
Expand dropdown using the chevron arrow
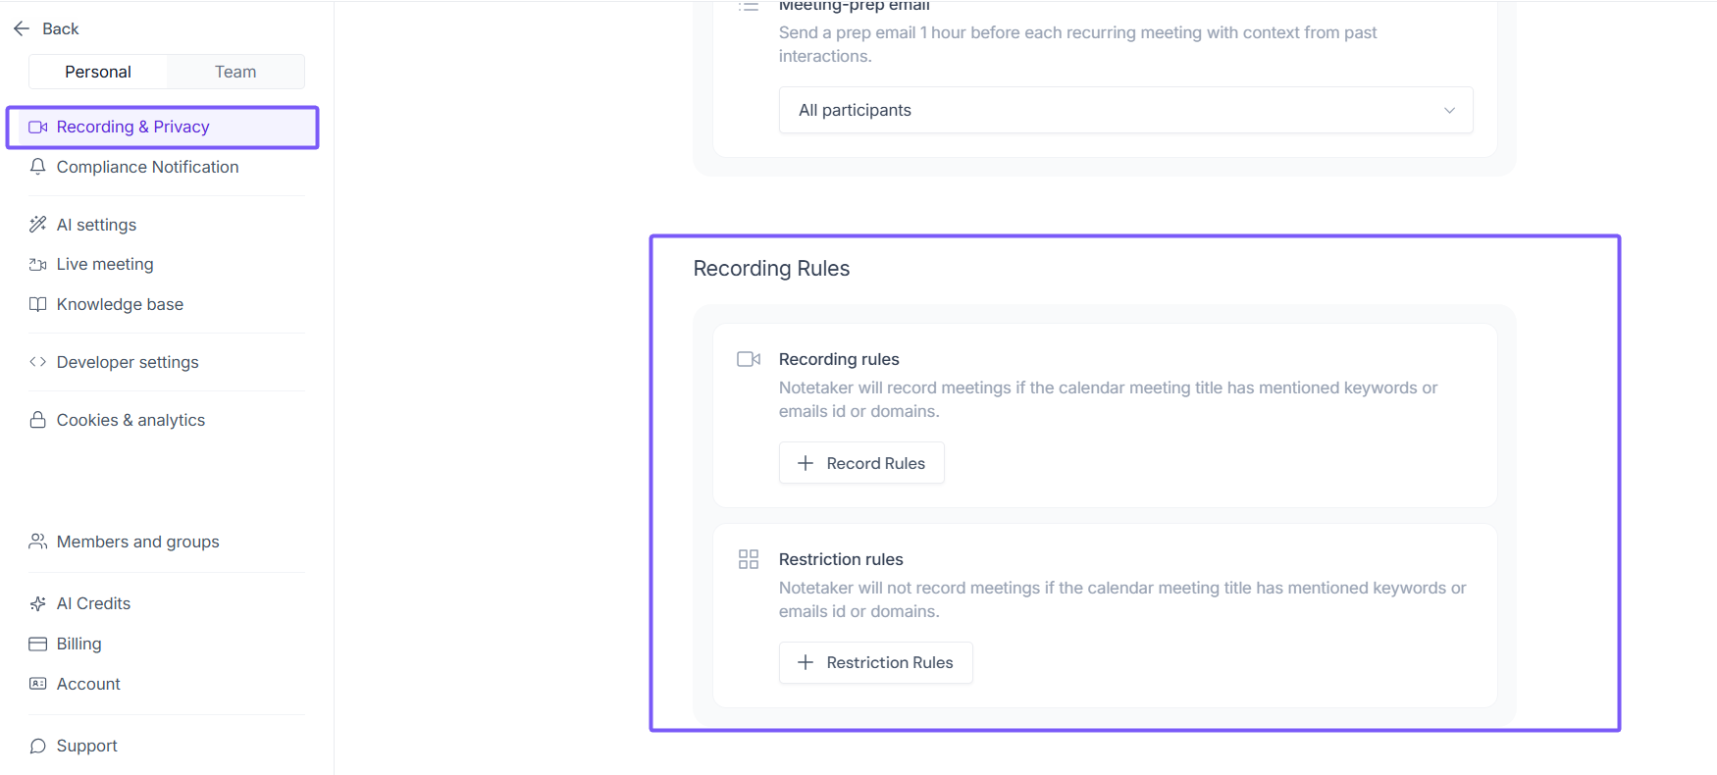(x=1449, y=110)
